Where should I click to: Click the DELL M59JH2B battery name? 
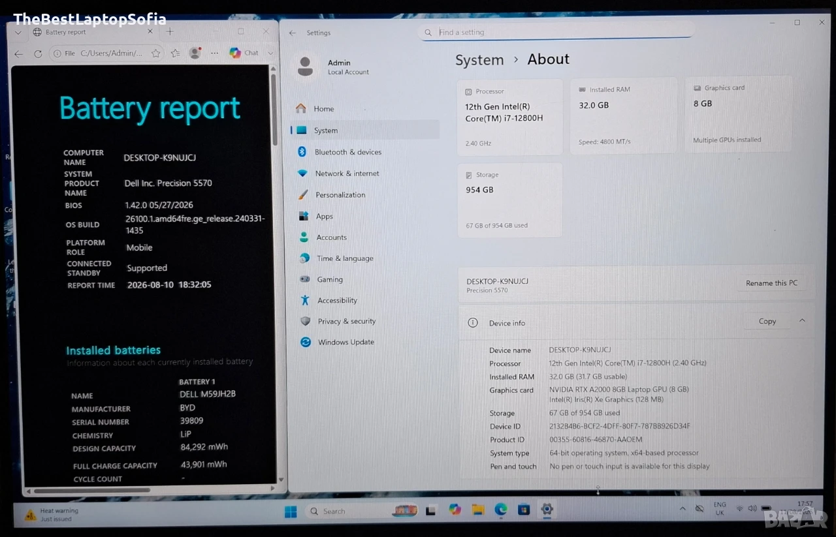(x=208, y=394)
